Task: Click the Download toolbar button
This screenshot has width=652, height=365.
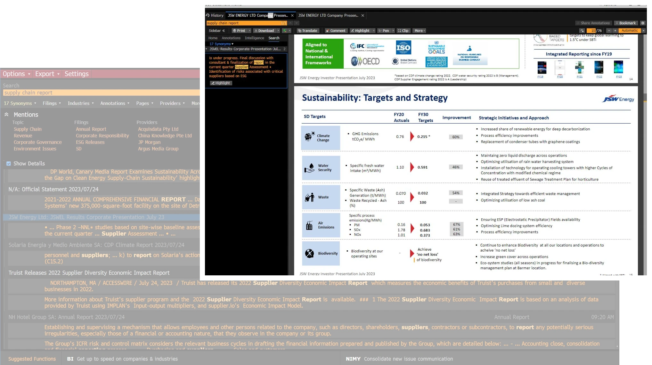Action: pos(264,31)
